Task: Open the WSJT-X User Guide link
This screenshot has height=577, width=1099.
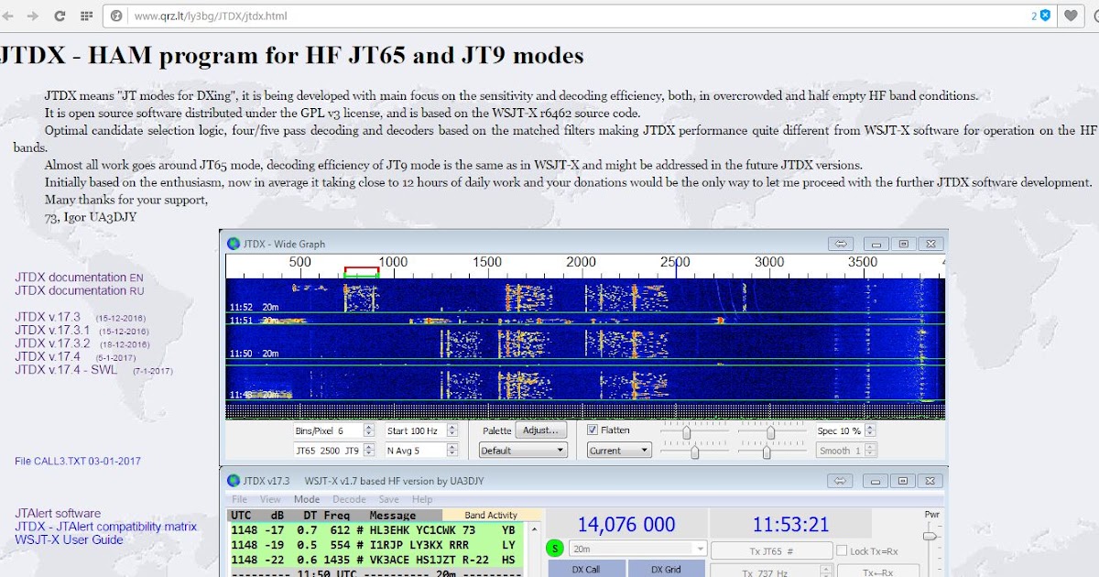Action: 70,540
